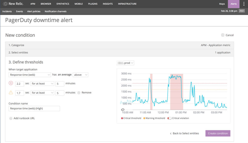The width and height of the screenshot is (248, 143).
Task: Click the critical threshold 2.2 seconds field
Action: (x=19, y=84)
